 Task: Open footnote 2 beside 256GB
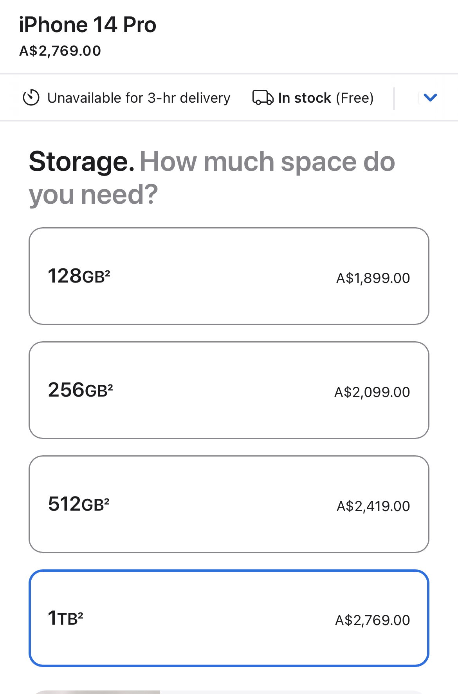coord(110,386)
